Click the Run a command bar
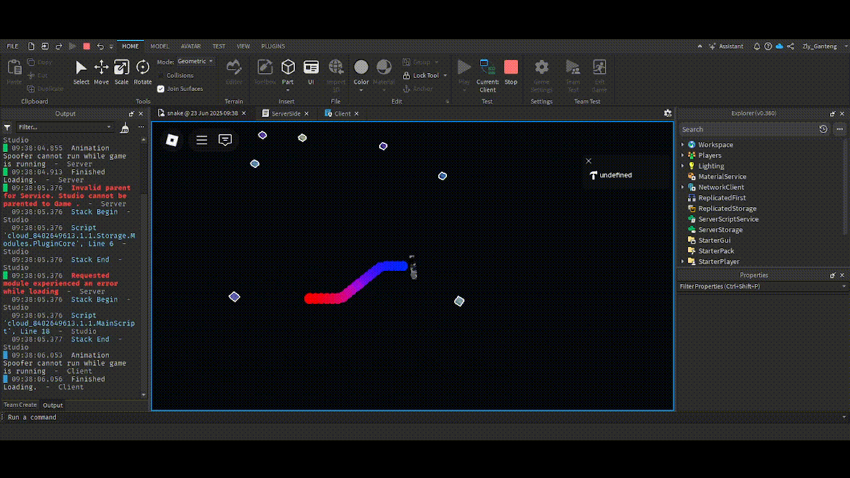Viewport: 850px width, 478px height. (x=425, y=418)
